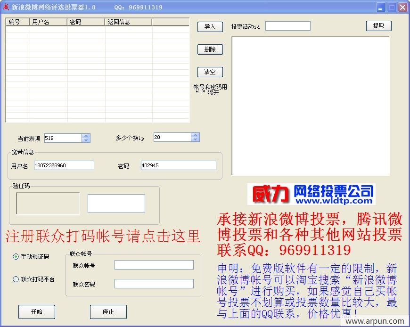This screenshot has height=327, width=410.
Task: Focus the 投票活动id input field
Action: (x=288, y=26)
